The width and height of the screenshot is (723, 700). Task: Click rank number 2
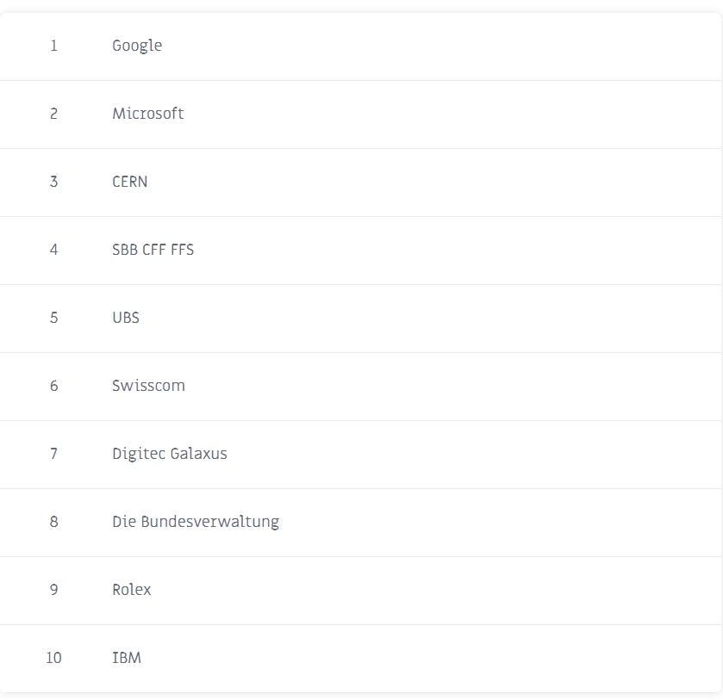coord(54,114)
